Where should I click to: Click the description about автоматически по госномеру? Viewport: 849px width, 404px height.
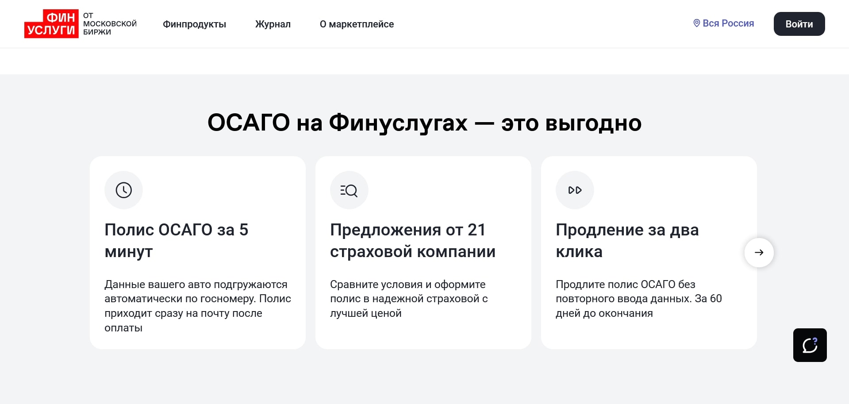(197, 306)
